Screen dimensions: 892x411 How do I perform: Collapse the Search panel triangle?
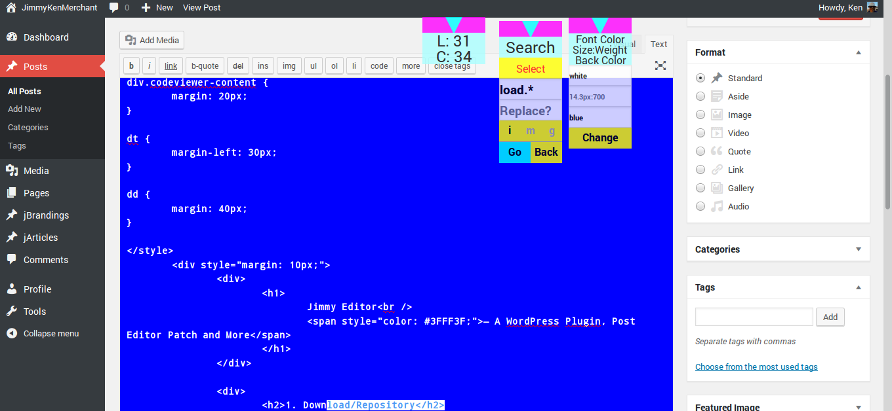coord(531,27)
